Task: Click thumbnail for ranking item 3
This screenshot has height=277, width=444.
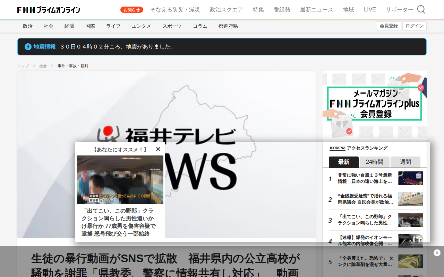Action: click(x=411, y=220)
